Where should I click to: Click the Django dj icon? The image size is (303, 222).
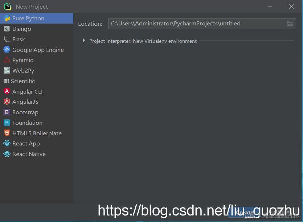pyautogui.click(x=7, y=29)
